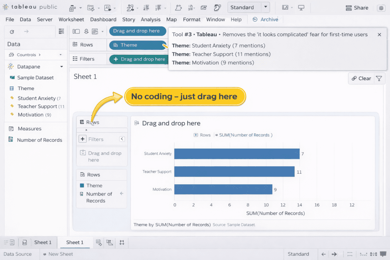Click the presentation mode monitor icon

[301, 8]
